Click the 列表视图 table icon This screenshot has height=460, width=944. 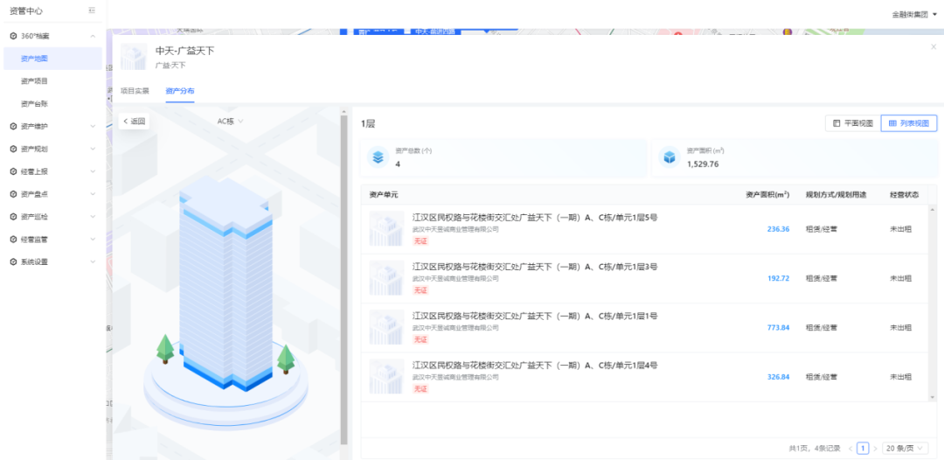click(x=892, y=123)
